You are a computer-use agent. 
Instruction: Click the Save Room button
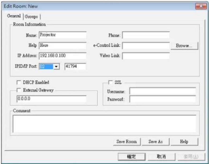click(127, 142)
